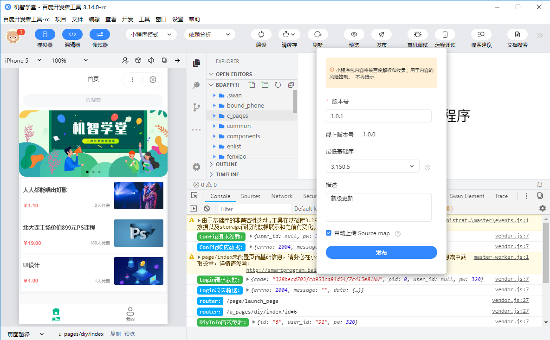Open the 小程序模式 mode dropdown
The height and width of the screenshot is (340, 550).
151,34
